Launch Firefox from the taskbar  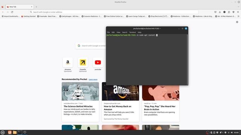click(x=10, y=132)
